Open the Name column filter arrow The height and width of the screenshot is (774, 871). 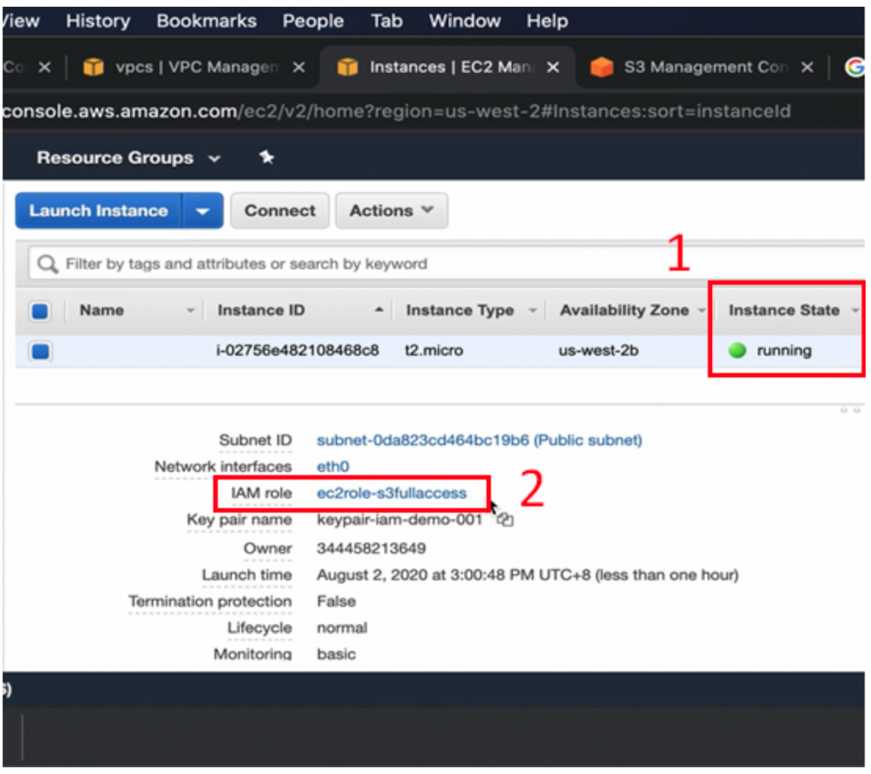coord(191,310)
